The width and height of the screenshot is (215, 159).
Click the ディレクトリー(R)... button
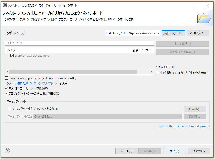coord(173,33)
